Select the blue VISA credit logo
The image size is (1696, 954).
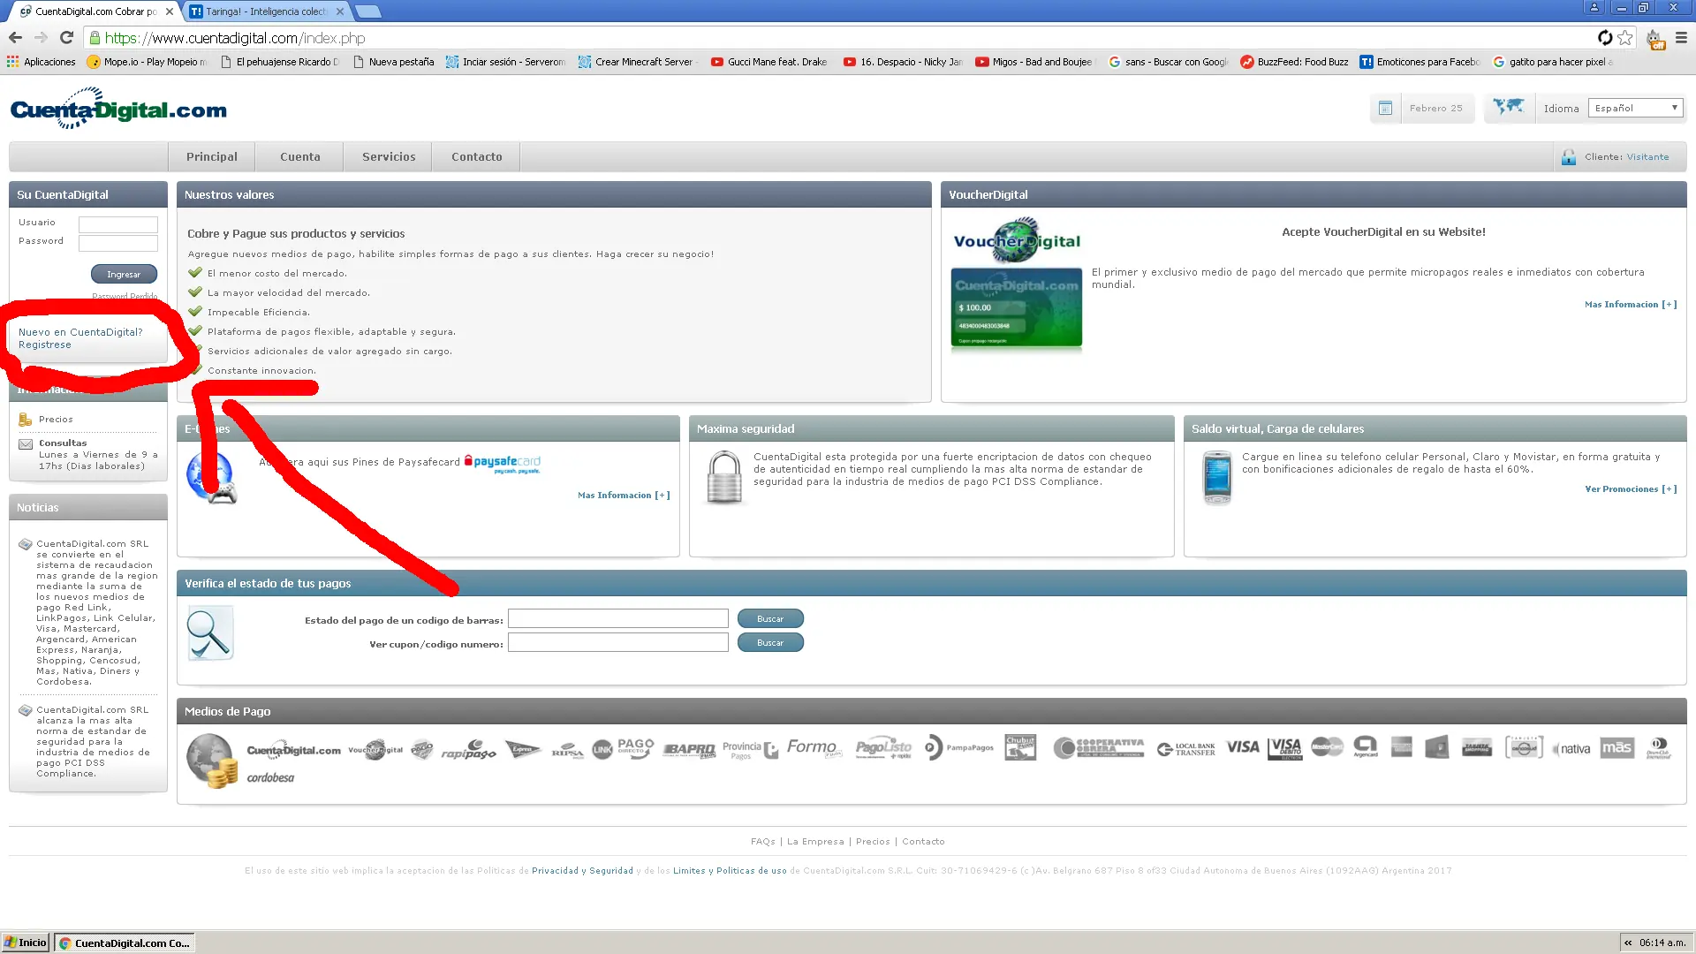[1243, 747]
